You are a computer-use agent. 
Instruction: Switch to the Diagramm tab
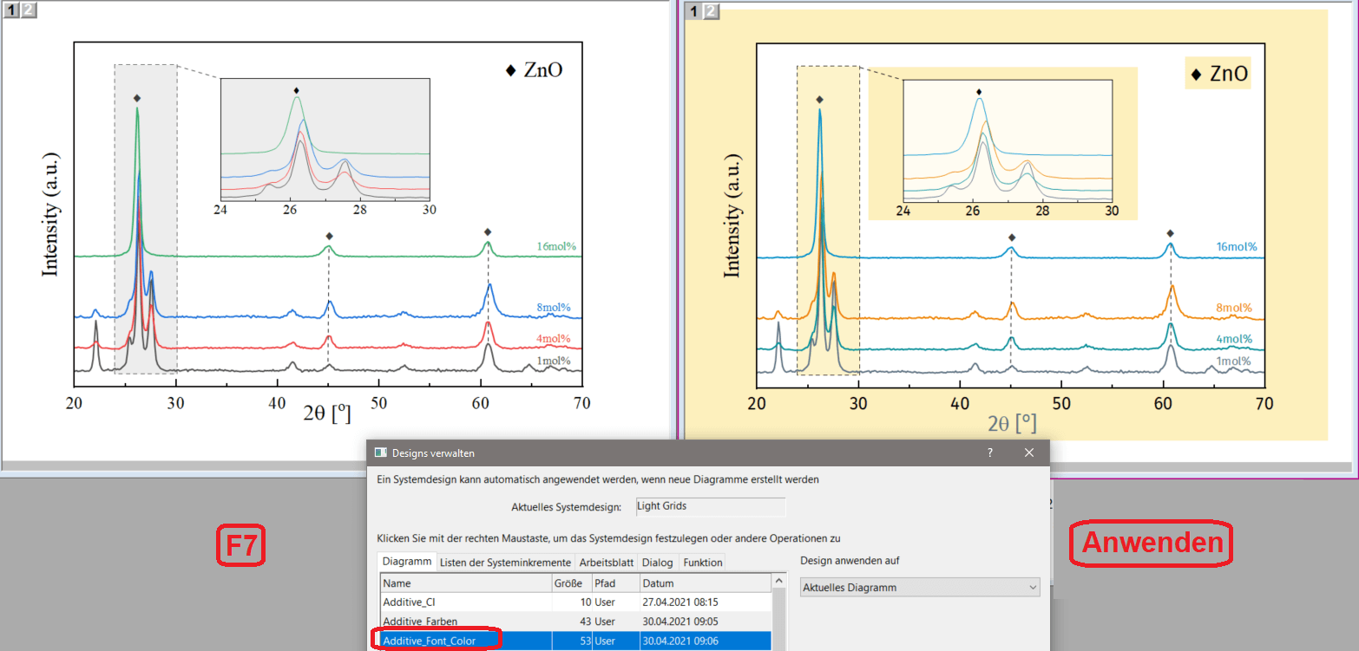coord(406,562)
